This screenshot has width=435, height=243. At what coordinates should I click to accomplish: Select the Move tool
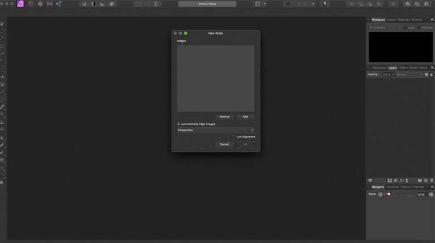coord(2,32)
